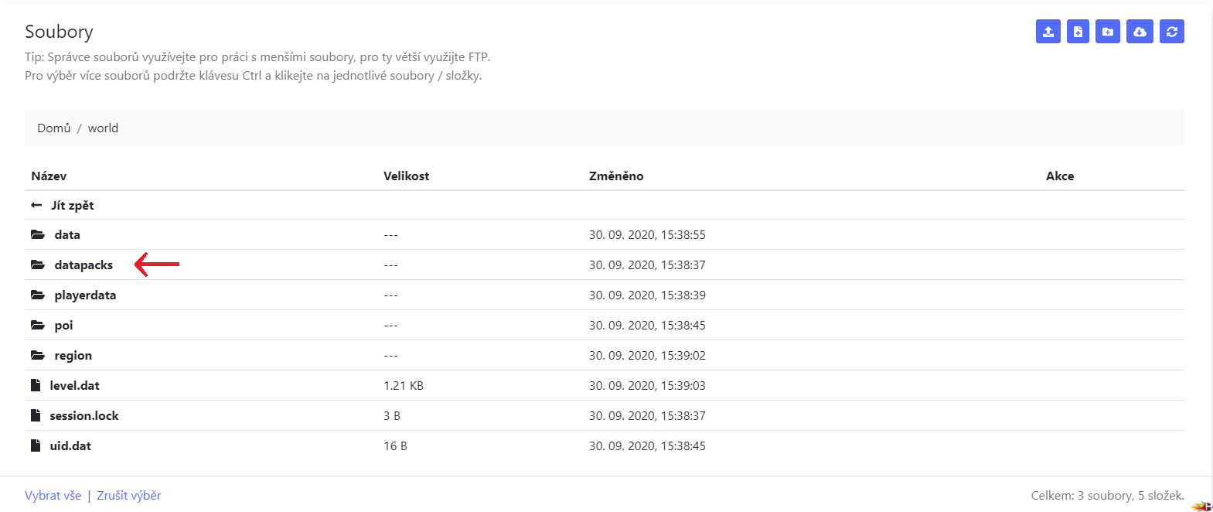This screenshot has width=1213, height=512.
Task: Select the session.lock file
Action: [x=84, y=415]
